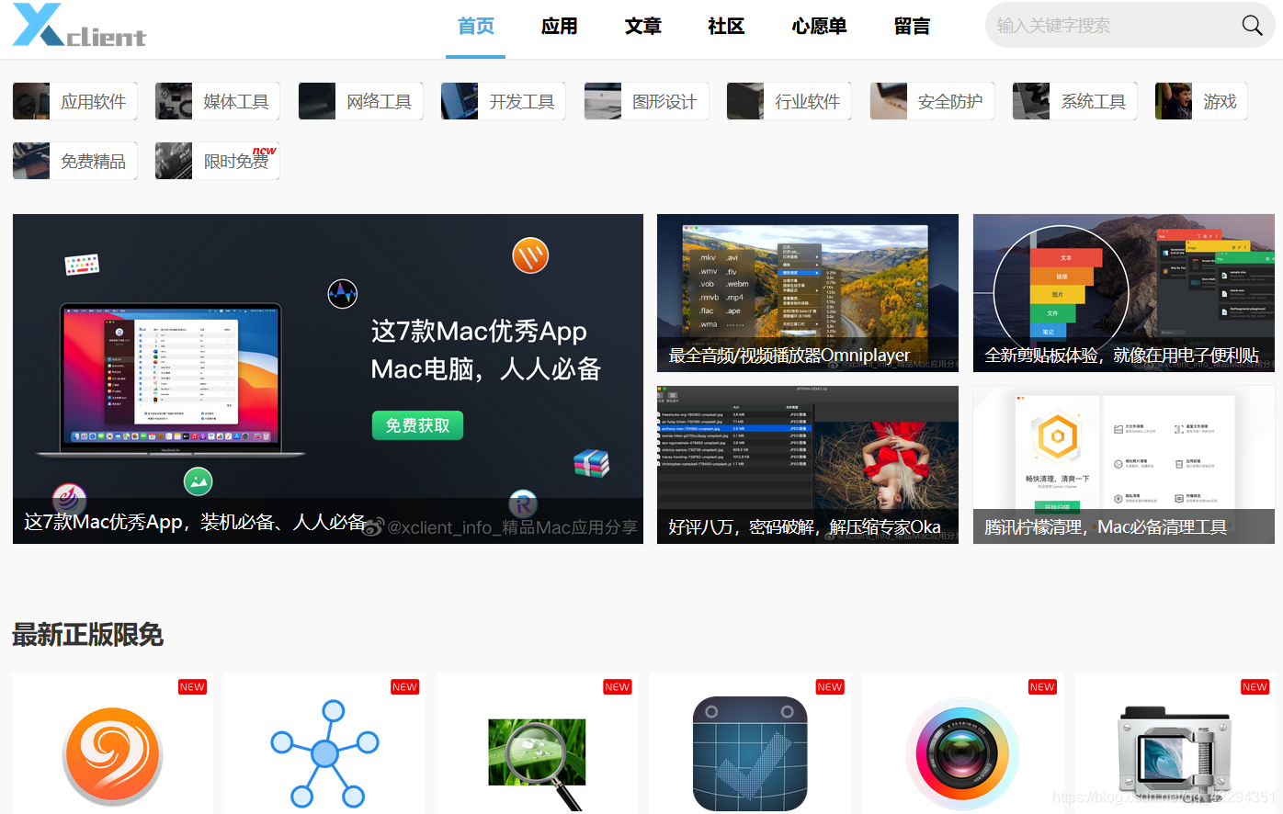This screenshot has height=814, width=1283.
Task: Click the search magnifier icon
Action: pyautogui.click(x=1252, y=26)
